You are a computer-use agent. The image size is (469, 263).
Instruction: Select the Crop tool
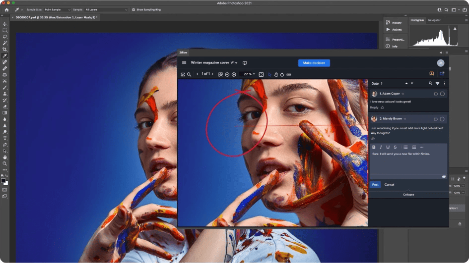click(x=5, y=50)
